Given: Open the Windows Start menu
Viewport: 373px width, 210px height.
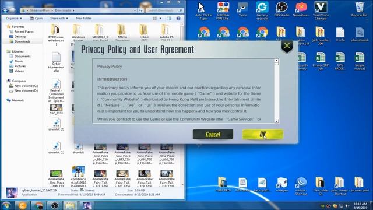Looking at the screenshot, I should pos(6,205).
